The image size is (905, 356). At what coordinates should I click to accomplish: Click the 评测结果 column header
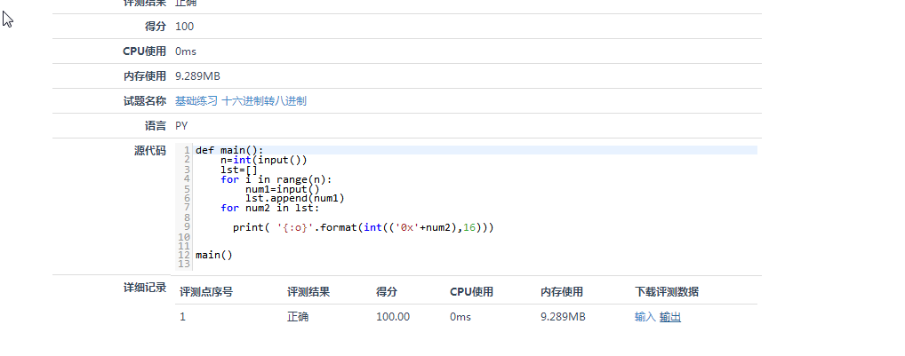tap(308, 292)
